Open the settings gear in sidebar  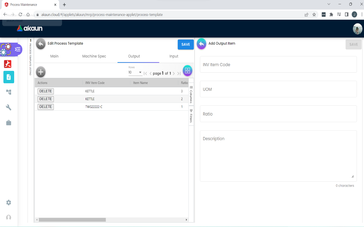pyautogui.click(x=9, y=203)
